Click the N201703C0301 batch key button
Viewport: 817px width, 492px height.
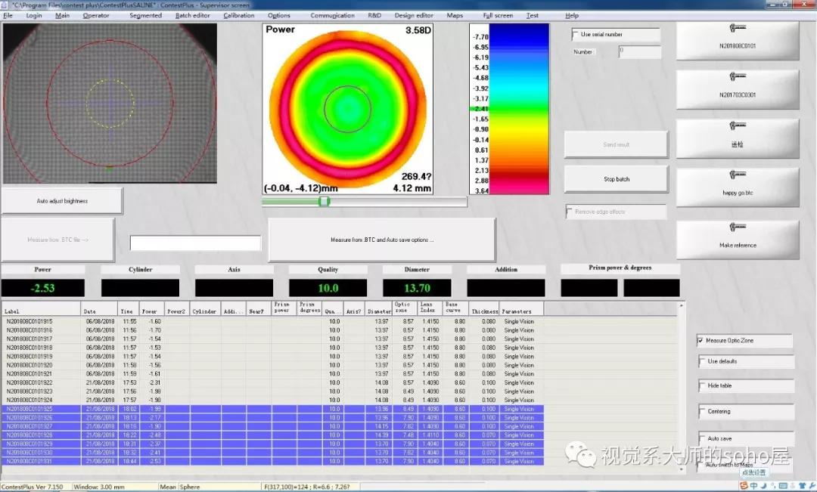click(738, 89)
